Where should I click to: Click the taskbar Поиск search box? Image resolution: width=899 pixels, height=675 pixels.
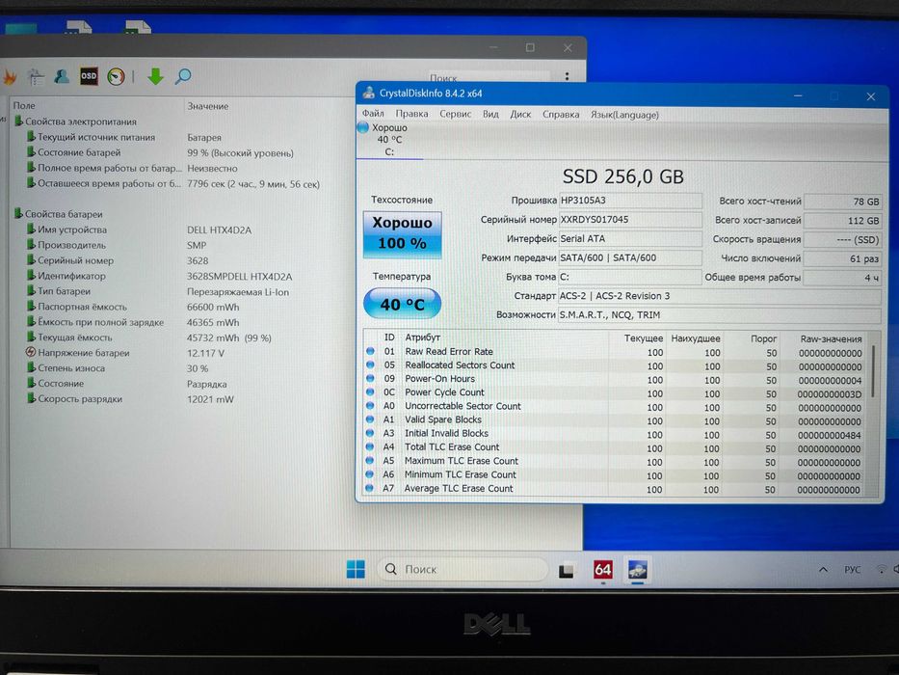(x=463, y=569)
